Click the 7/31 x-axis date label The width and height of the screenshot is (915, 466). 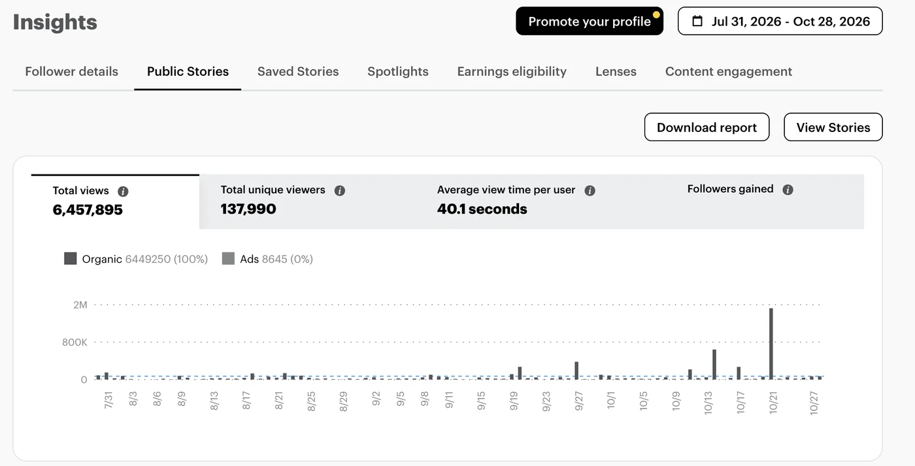pyautogui.click(x=109, y=400)
